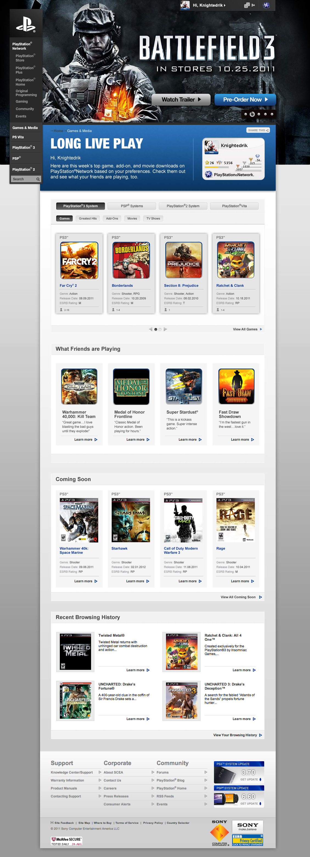Open the Country Selector footer link
The width and height of the screenshot is (310, 857).
[178, 823]
